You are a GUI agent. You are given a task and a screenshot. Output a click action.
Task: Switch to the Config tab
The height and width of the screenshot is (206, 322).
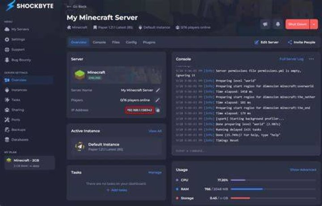[131, 43]
